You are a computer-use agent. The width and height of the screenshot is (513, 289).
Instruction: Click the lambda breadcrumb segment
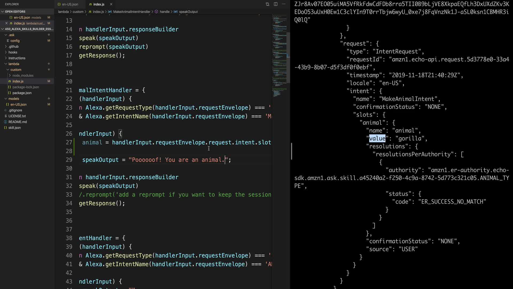63,12
